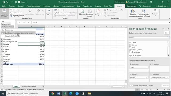Viewport: 171px width, 96px height.
Task: Click vertical scrollbar down arrow of sheet
Action: (x=126, y=84)
